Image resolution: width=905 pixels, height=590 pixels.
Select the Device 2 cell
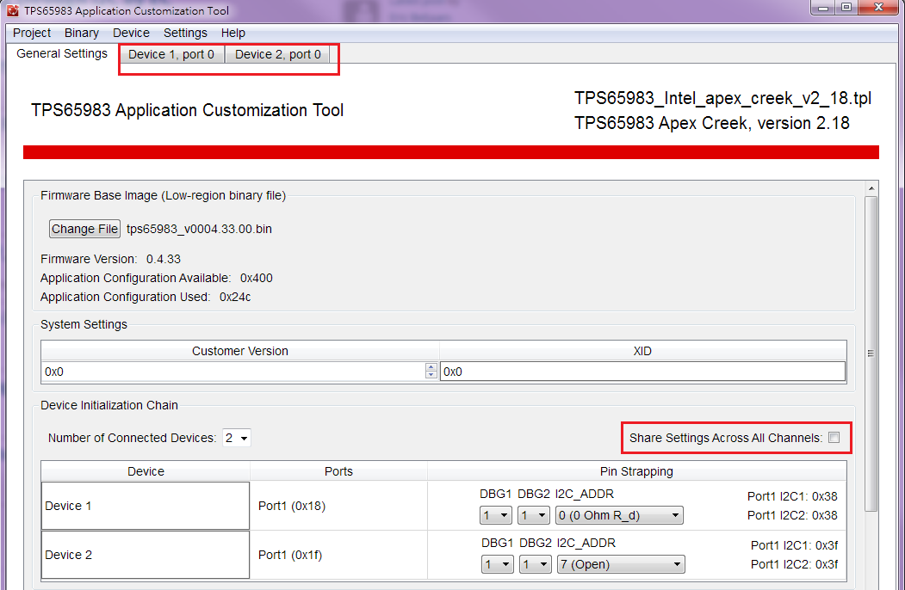pyautogui.click(x=146, y=555)
